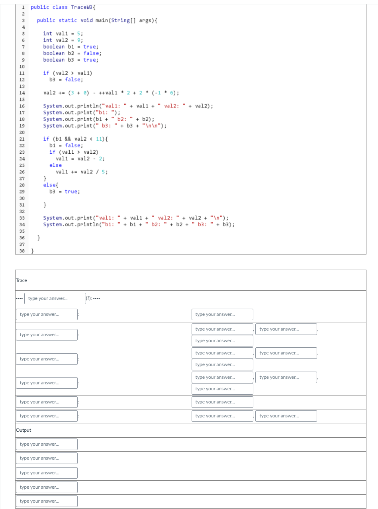Click the print line ending with "\n\n"
Screen dimensions: 378x509
point(105,125)
